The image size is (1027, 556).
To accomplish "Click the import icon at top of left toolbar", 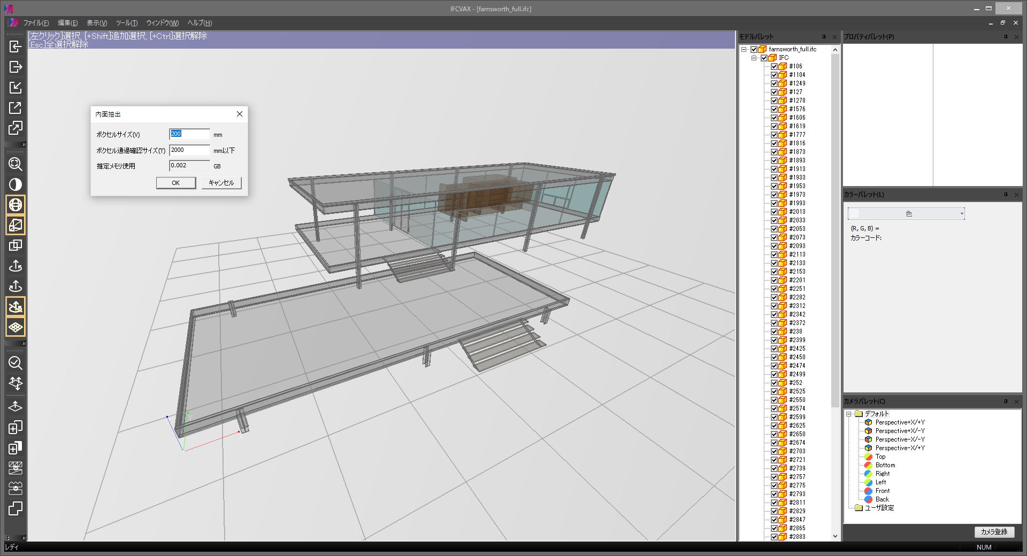I will pos(16,47).
